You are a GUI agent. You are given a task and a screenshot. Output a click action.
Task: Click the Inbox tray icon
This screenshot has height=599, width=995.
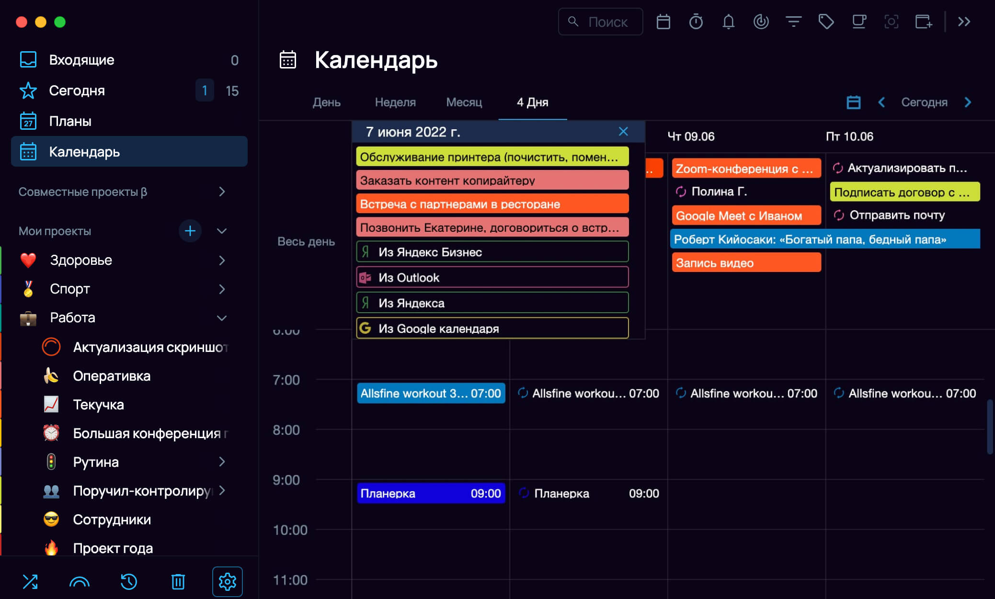pos(28,60)
